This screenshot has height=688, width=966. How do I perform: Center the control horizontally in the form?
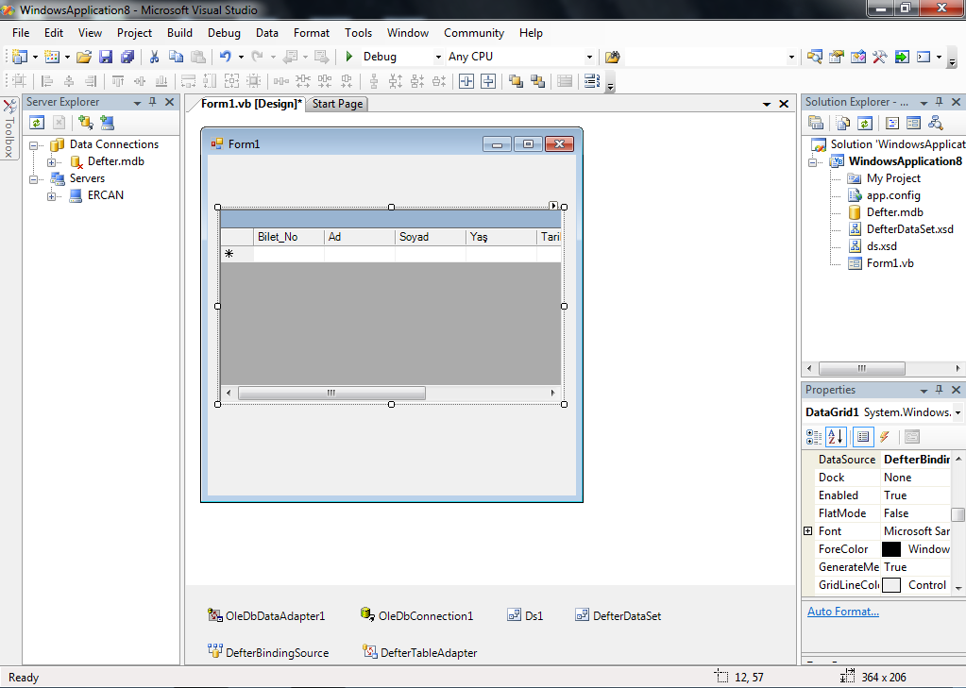(x=466, y=80)
